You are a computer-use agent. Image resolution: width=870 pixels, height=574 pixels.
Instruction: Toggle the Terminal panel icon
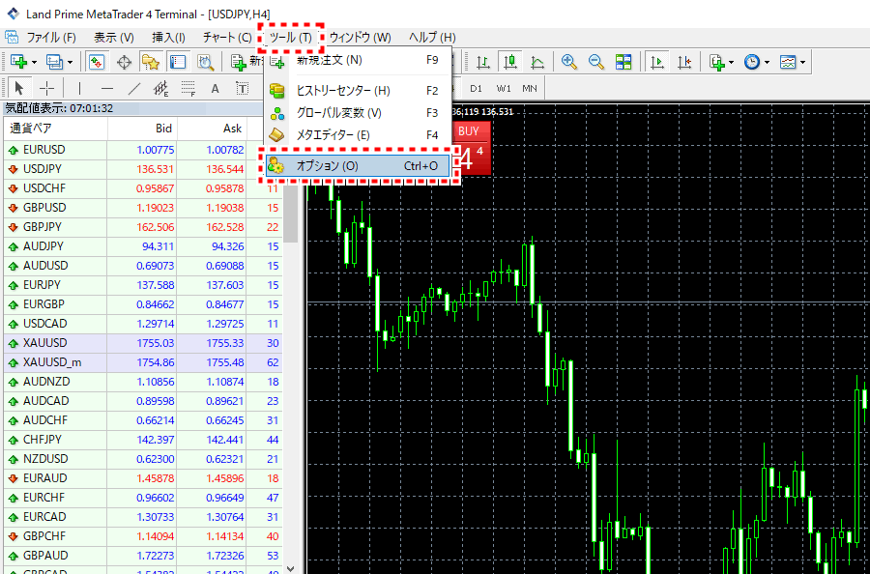coord(178,62)
